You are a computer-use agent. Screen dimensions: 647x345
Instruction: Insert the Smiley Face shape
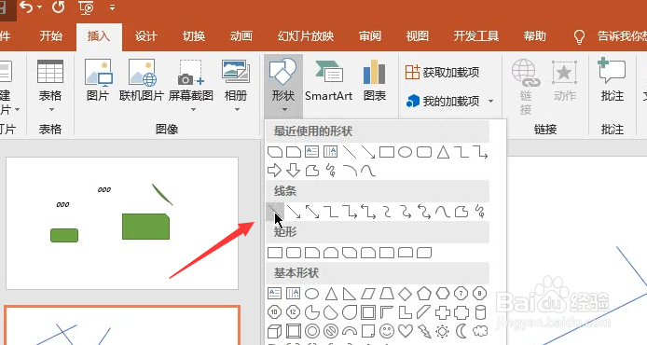click(387, 331)
